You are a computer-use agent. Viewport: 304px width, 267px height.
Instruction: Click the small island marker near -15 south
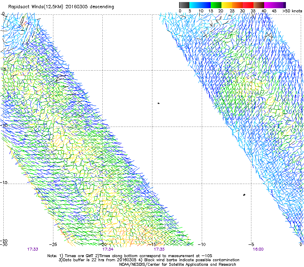coord(244,195)
